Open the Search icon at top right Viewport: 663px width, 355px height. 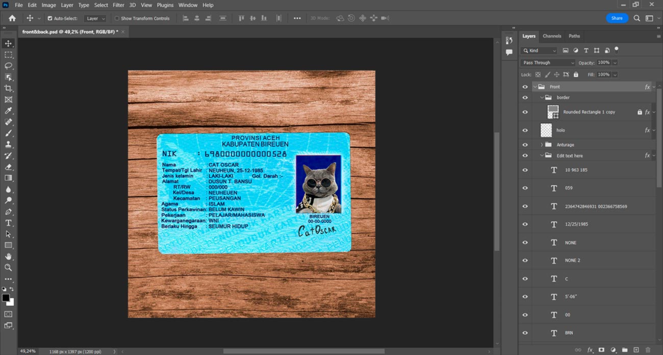pyautogui.click(x=636, y=18)
